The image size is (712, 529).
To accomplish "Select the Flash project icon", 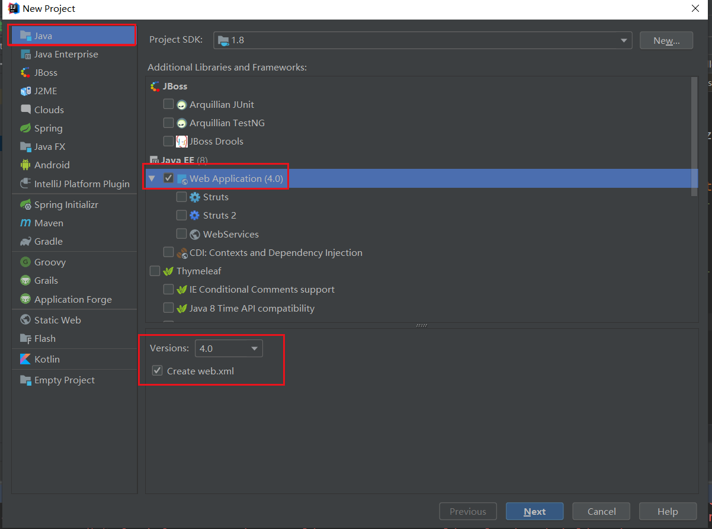I will [25, 338].
